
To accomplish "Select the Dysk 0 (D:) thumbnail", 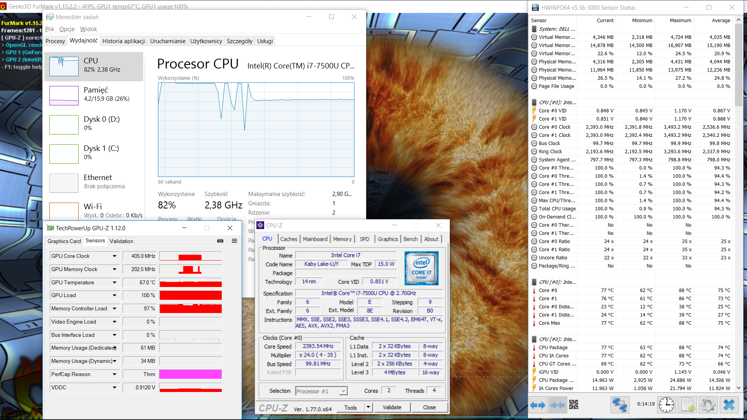I will [x=64, y=125].
